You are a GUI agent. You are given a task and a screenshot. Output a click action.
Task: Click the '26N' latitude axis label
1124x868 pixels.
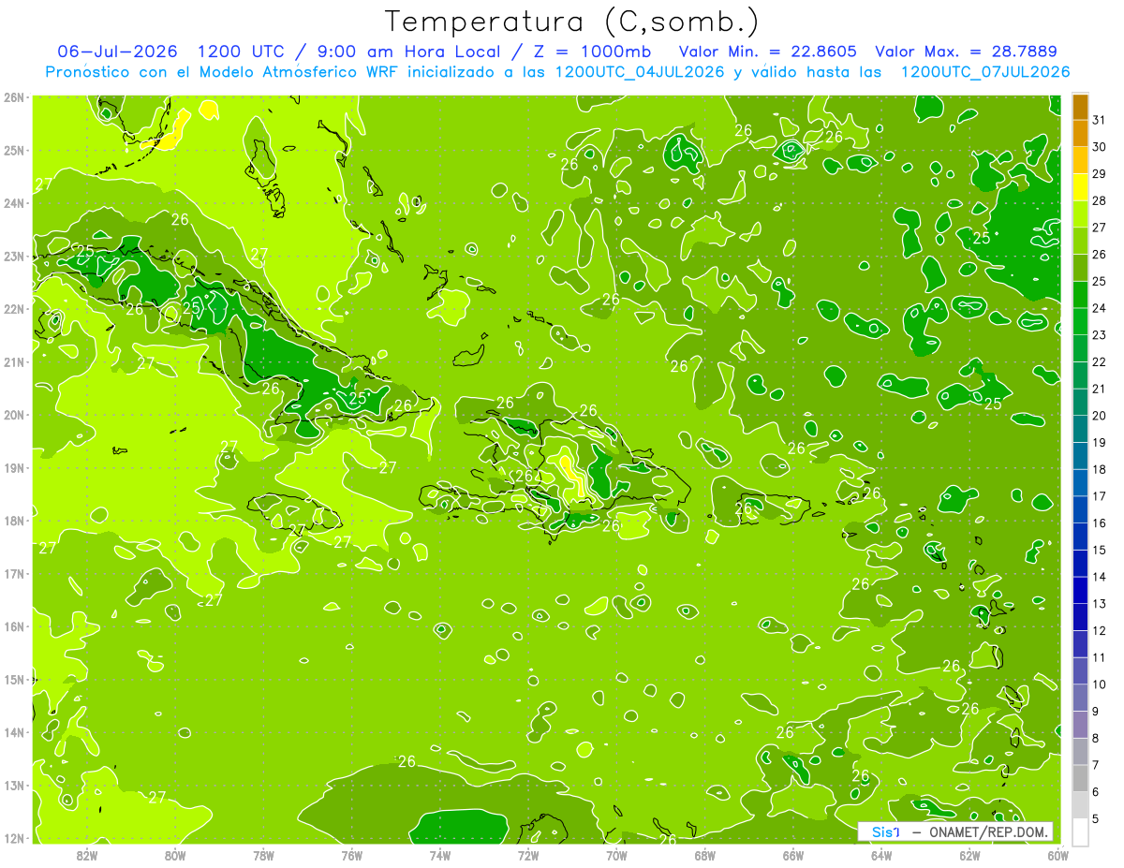13,97
